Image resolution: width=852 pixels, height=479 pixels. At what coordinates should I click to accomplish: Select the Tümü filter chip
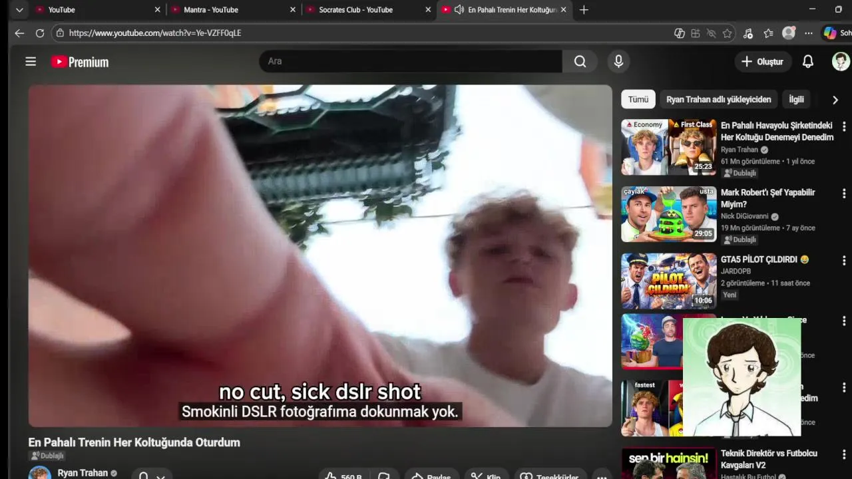tap(638, 99)
